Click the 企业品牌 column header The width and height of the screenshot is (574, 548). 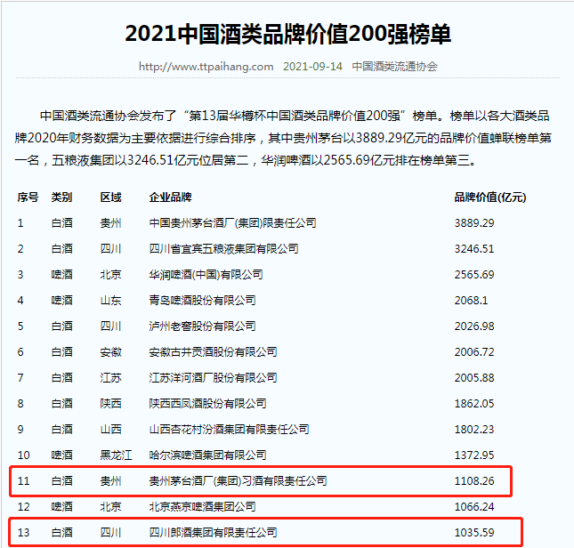coord(170,197)
